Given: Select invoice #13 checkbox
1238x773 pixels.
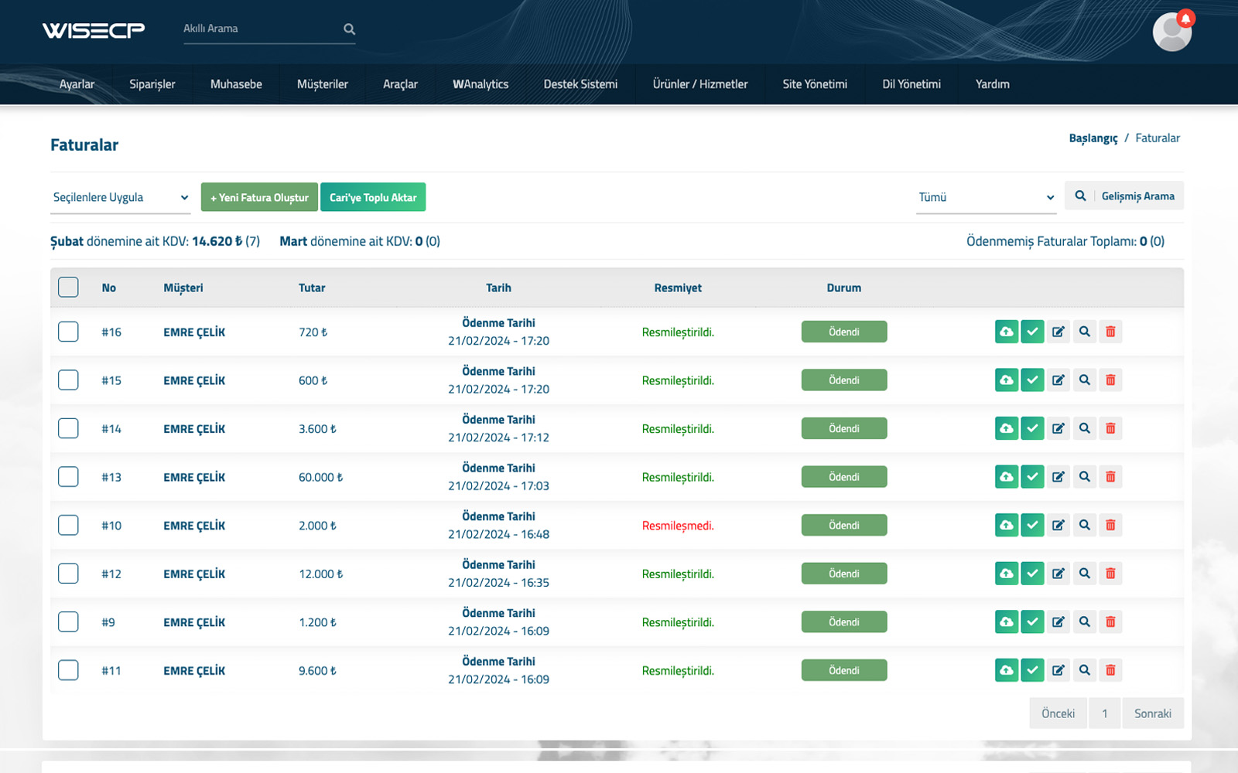Looking at the screenshot, I should (68, 477).
